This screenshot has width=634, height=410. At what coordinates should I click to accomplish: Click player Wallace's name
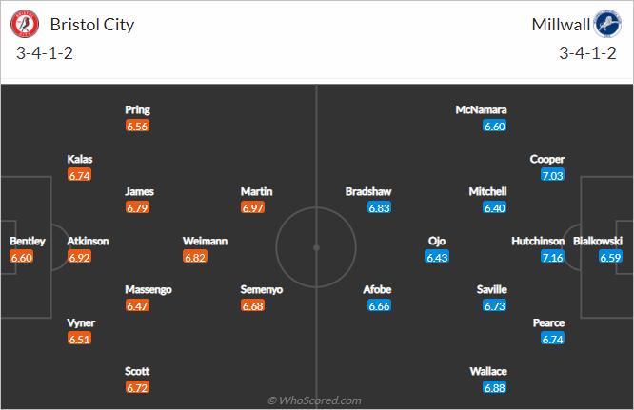tap(488, 371)
